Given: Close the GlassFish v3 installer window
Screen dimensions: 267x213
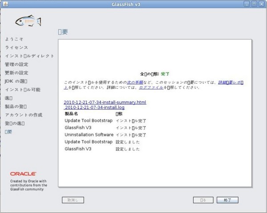Looking at the screenshot, I should pos(262,4).
